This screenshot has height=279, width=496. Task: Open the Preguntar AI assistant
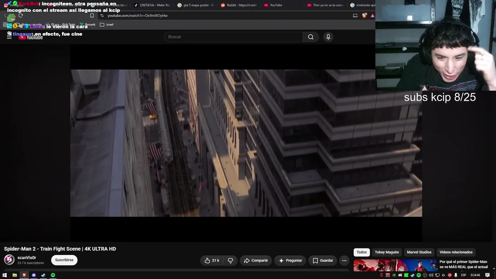tap(290, 260)
